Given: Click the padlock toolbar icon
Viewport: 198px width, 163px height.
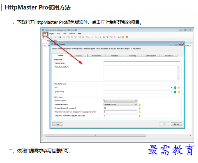Looking at the screenshot, I should (x=119, y=37).
